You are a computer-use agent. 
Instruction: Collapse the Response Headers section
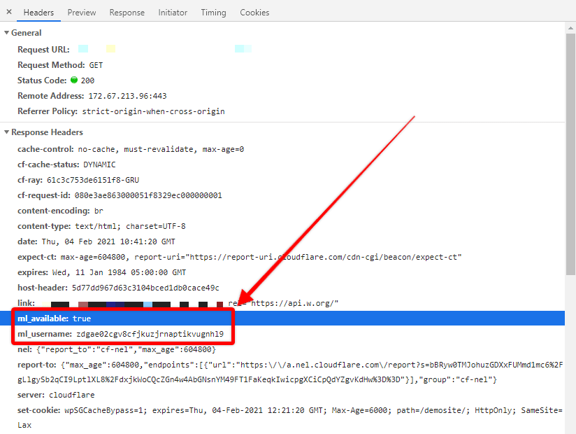coord(6,132)
